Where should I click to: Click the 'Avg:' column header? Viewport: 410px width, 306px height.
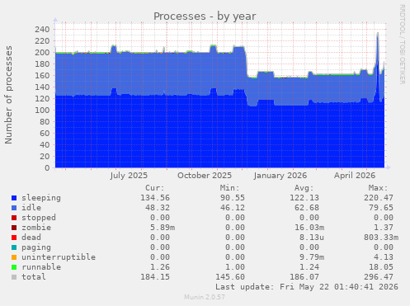click(304, 188)
